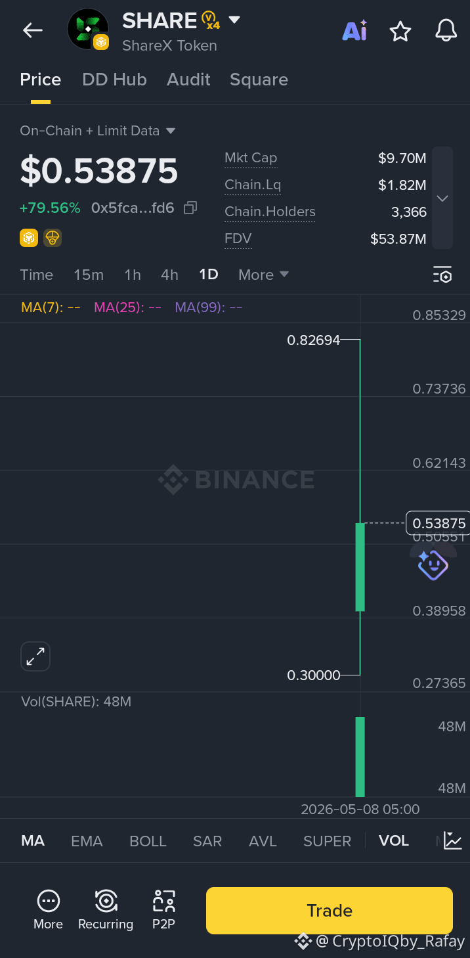
Task: Open indicator settings chart icon
Action: (453, 840)
